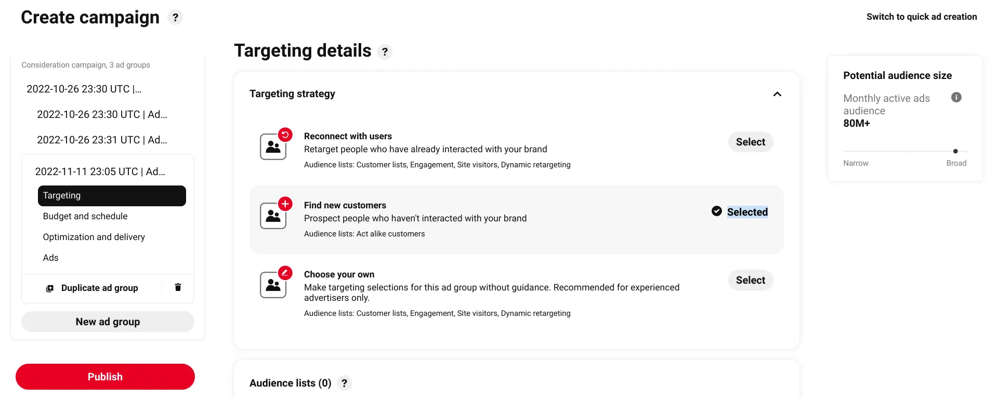Click the info icon for Monthly active ads audience
This screenshot has width=998, height=398.
point(956,97)
